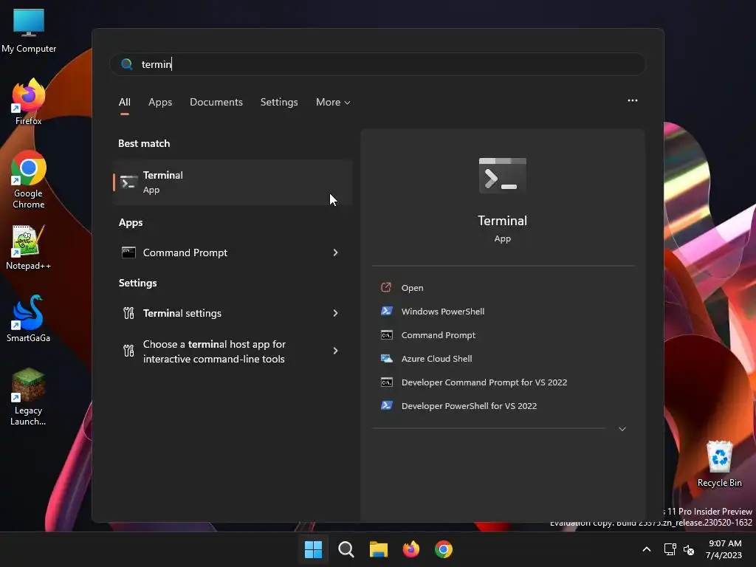Click the Search icon on the taskbar
This screenshot has width=756, height=567.
[346, 549]
